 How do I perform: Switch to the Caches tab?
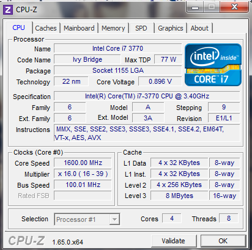click(46, 28)
